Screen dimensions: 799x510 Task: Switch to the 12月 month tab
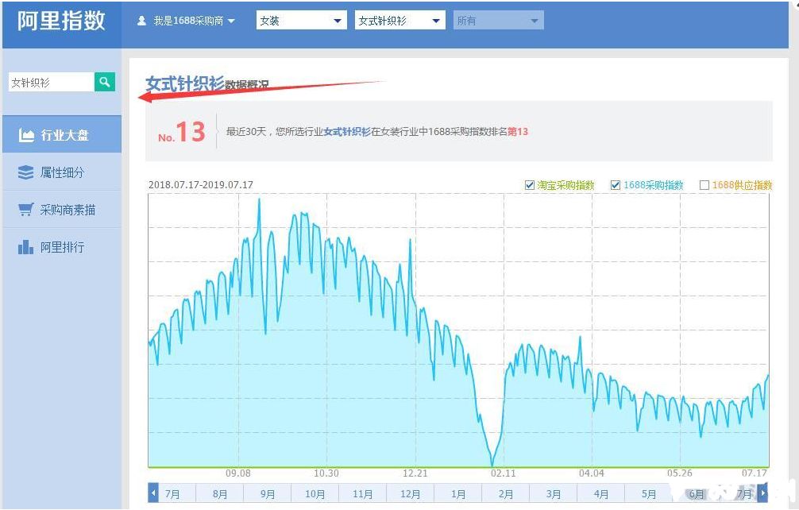(x=410, y=493)
